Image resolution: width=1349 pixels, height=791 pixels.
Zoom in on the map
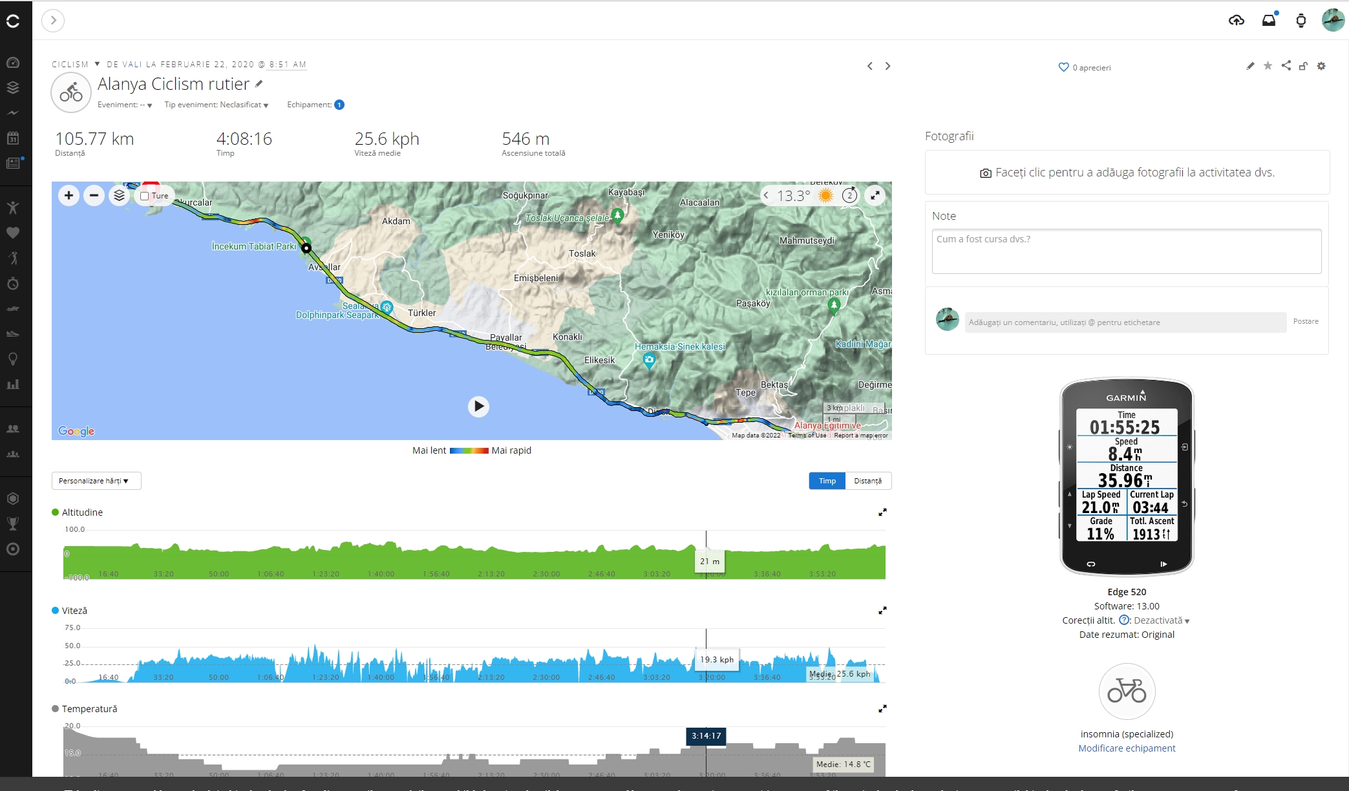tap(69, 195)
